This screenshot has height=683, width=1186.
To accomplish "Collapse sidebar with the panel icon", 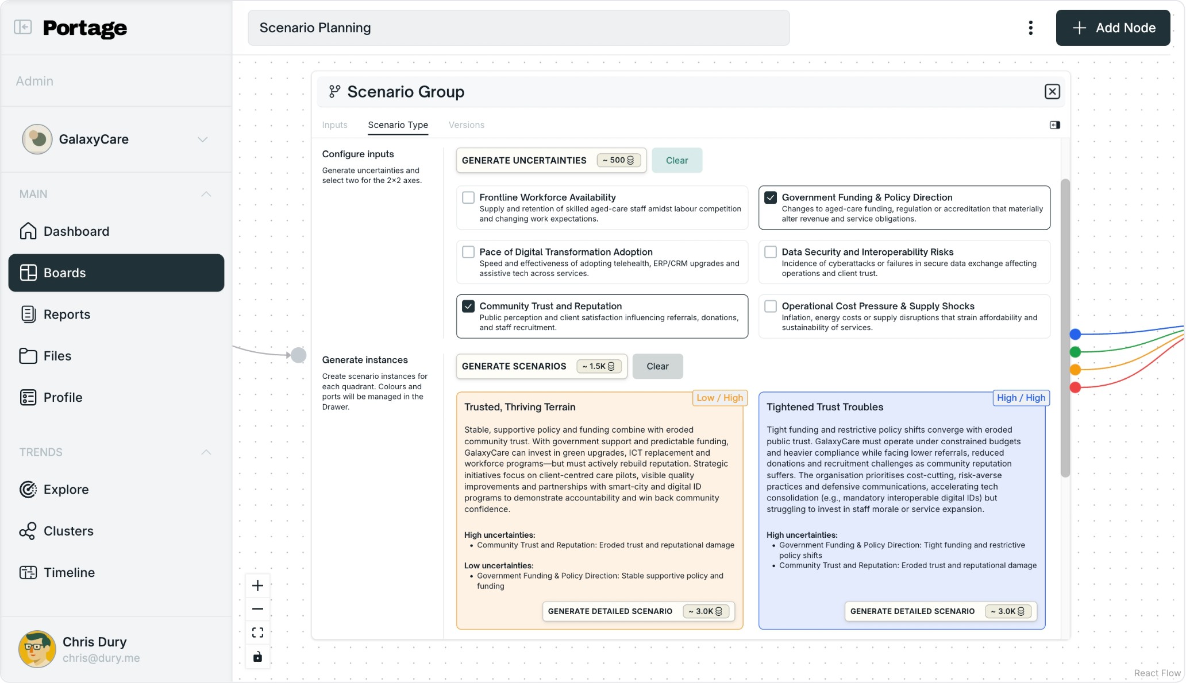I will [23, 27].
